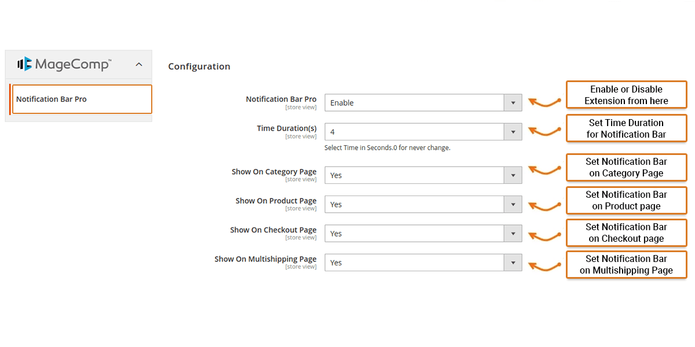Click the orange arrow beside Time Duration dropdown
The image size is (695, 347).
pos(545,132)
